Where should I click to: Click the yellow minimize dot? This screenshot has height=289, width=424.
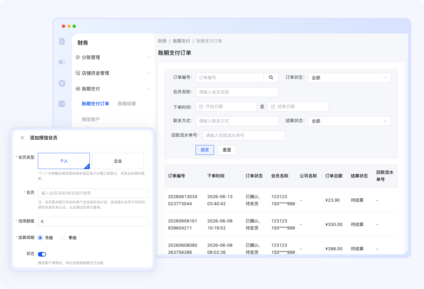[69, 26]
